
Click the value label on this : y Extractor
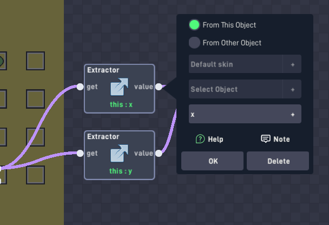143,153
